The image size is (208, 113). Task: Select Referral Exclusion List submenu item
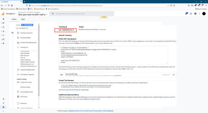point(27,64)
